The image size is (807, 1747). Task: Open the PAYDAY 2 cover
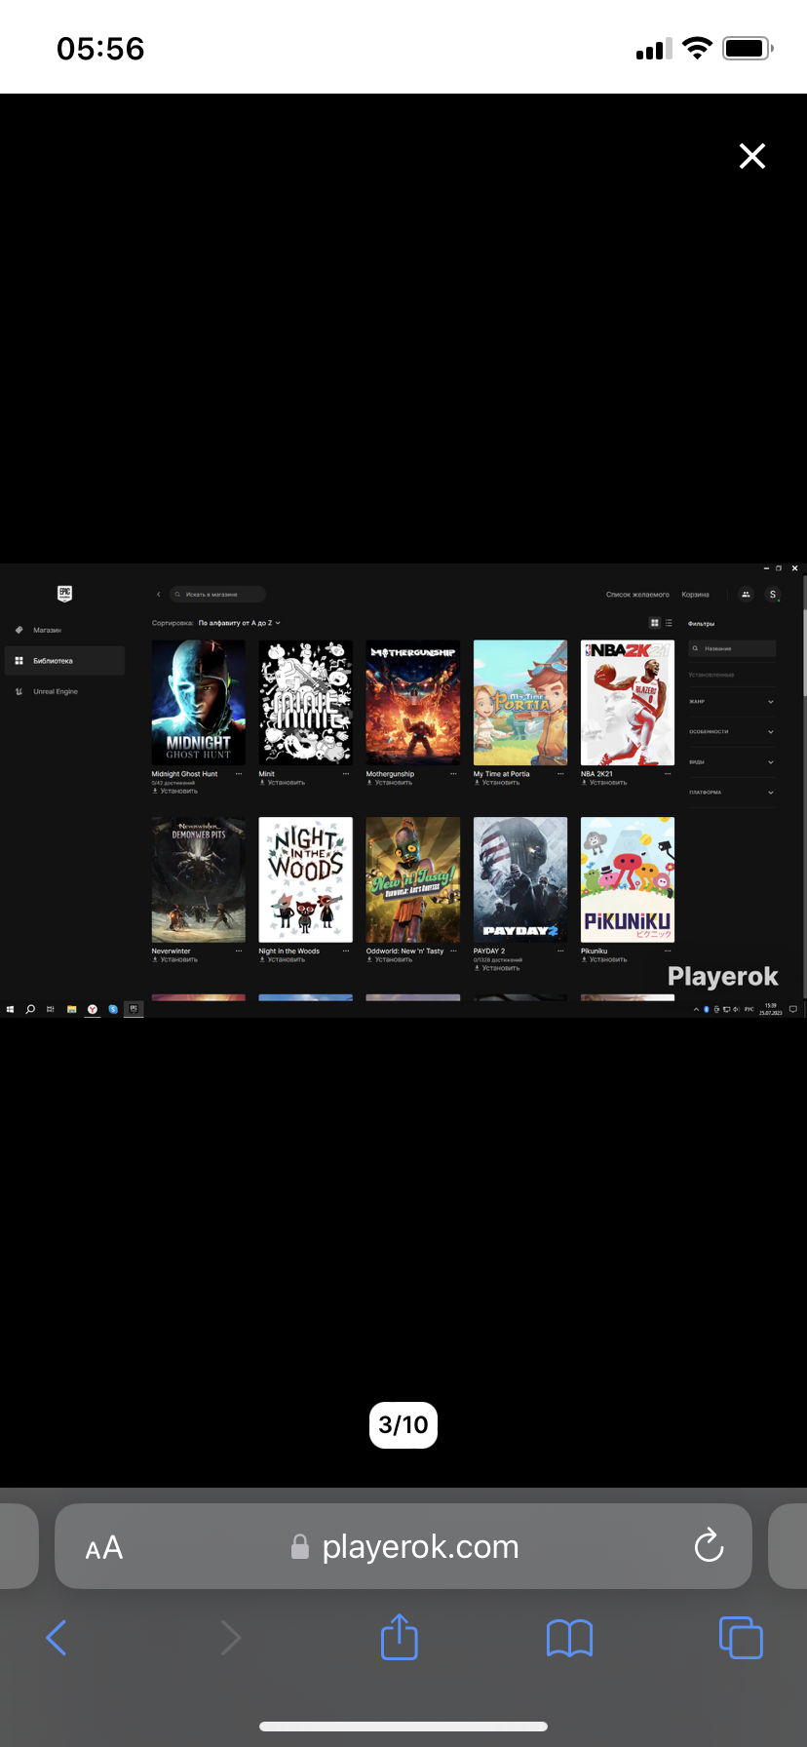tap(520, 879)
